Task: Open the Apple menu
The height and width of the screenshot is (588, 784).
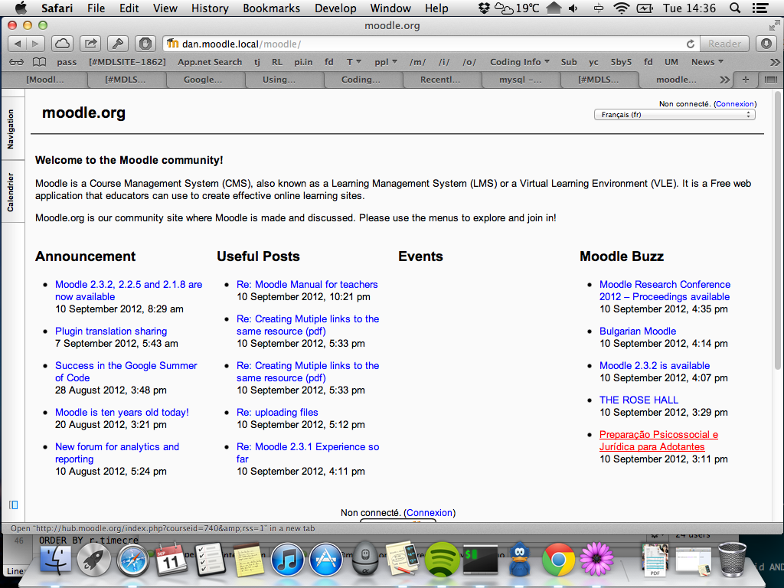Action: [21, 8]
